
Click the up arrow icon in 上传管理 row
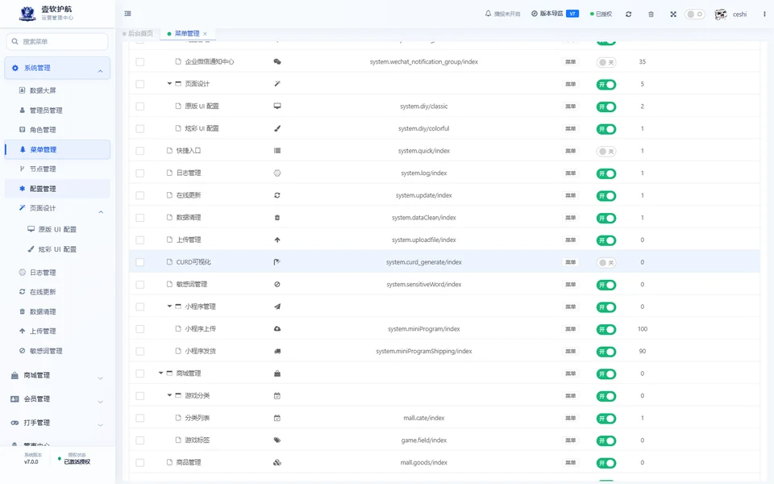277,240
